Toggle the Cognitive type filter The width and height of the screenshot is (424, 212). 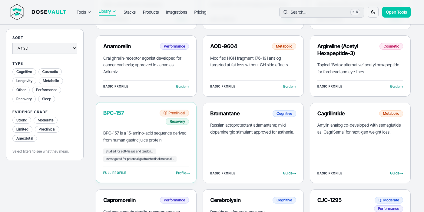pos(24,72)
